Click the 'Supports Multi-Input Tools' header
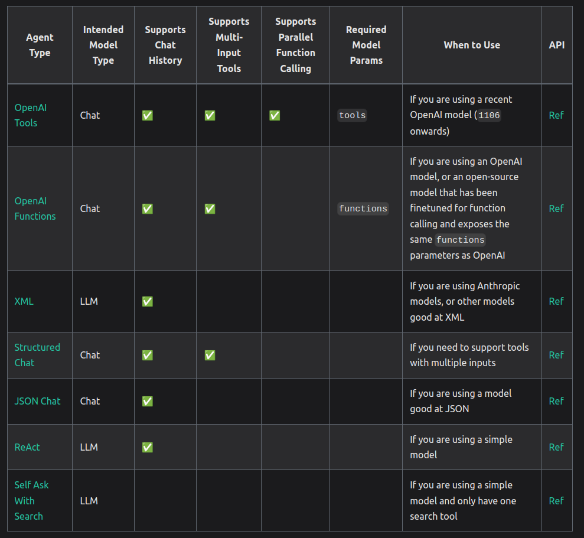Screen dimensions: 584x538 [229, 45]
